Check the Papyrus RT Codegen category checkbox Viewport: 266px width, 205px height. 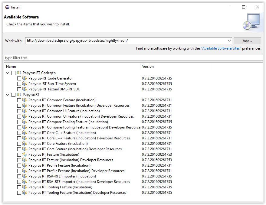(x=13, y=73)
